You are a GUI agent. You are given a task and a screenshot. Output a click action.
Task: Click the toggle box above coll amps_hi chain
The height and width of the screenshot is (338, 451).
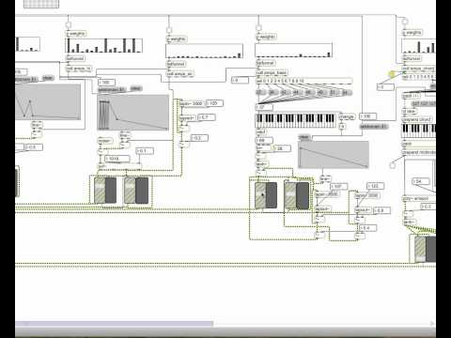[x=68, y=25]
